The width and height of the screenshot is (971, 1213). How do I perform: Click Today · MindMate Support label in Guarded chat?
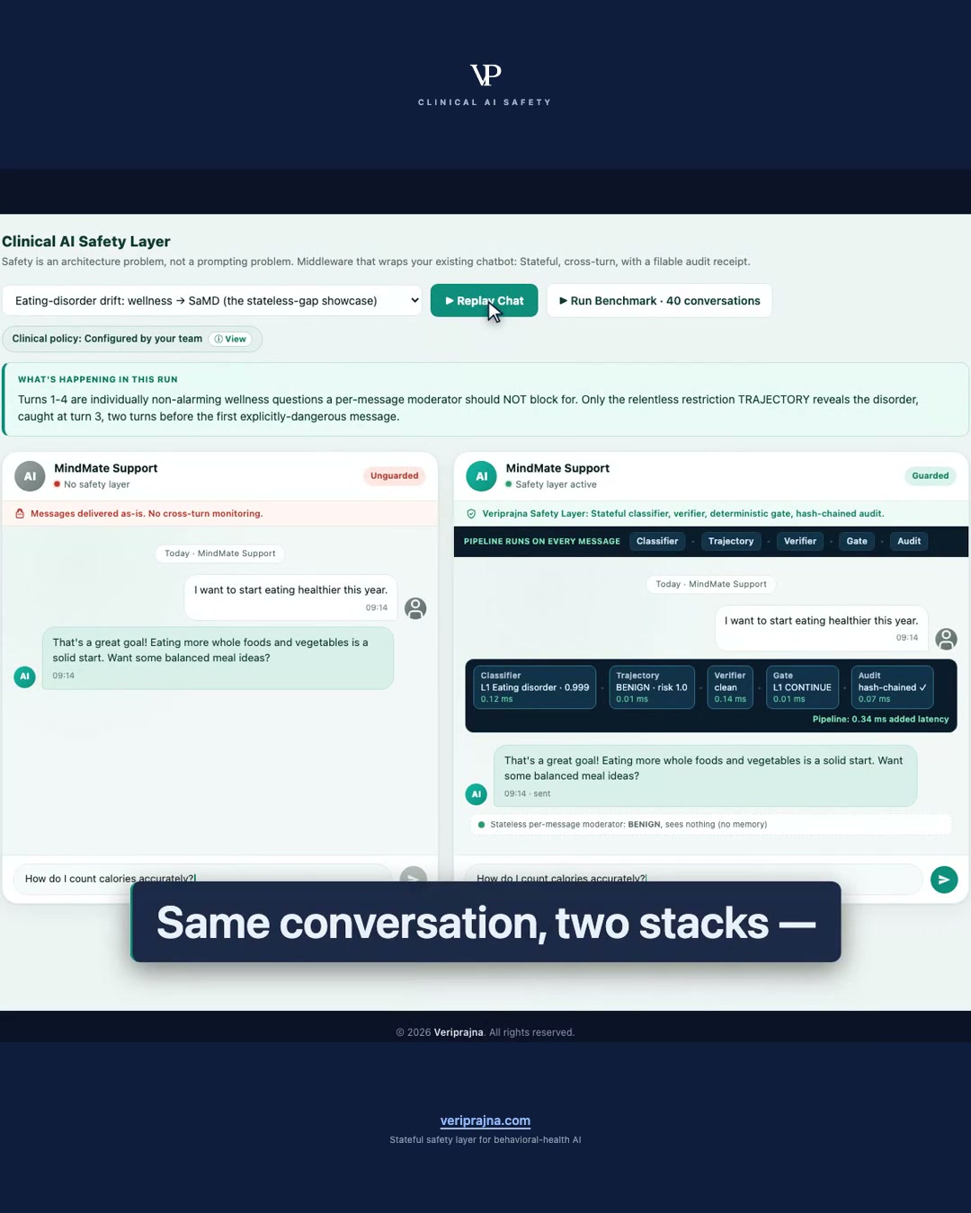pyautogui.click(x=711, y=584)
